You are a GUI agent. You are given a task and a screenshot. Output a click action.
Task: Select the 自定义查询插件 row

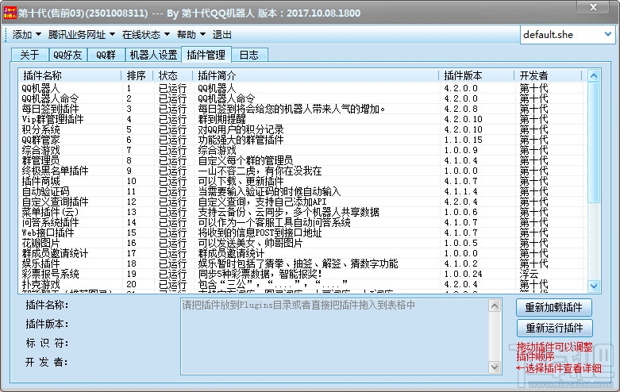click(x=302, y=202)
